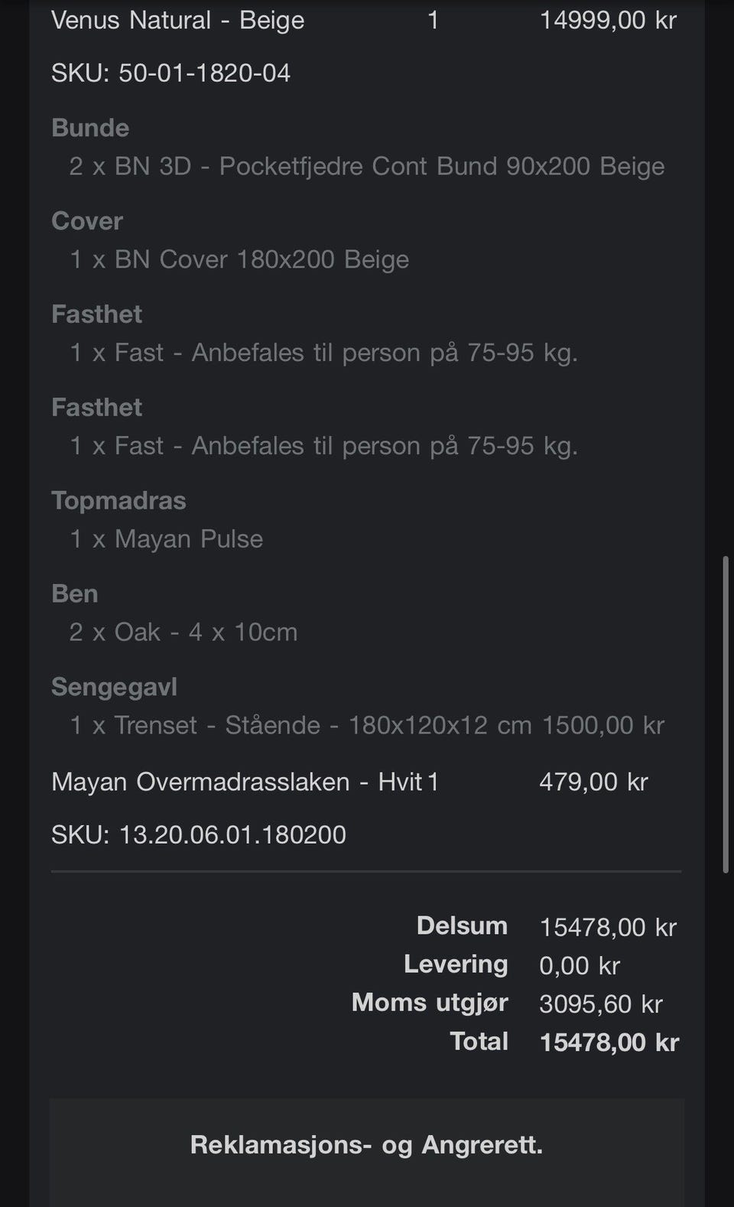This screenshot has width=734, height=1207.
Task: Select the Venus Natural - Beige product name
Action: pyautogui.click(x=177, y=20)
